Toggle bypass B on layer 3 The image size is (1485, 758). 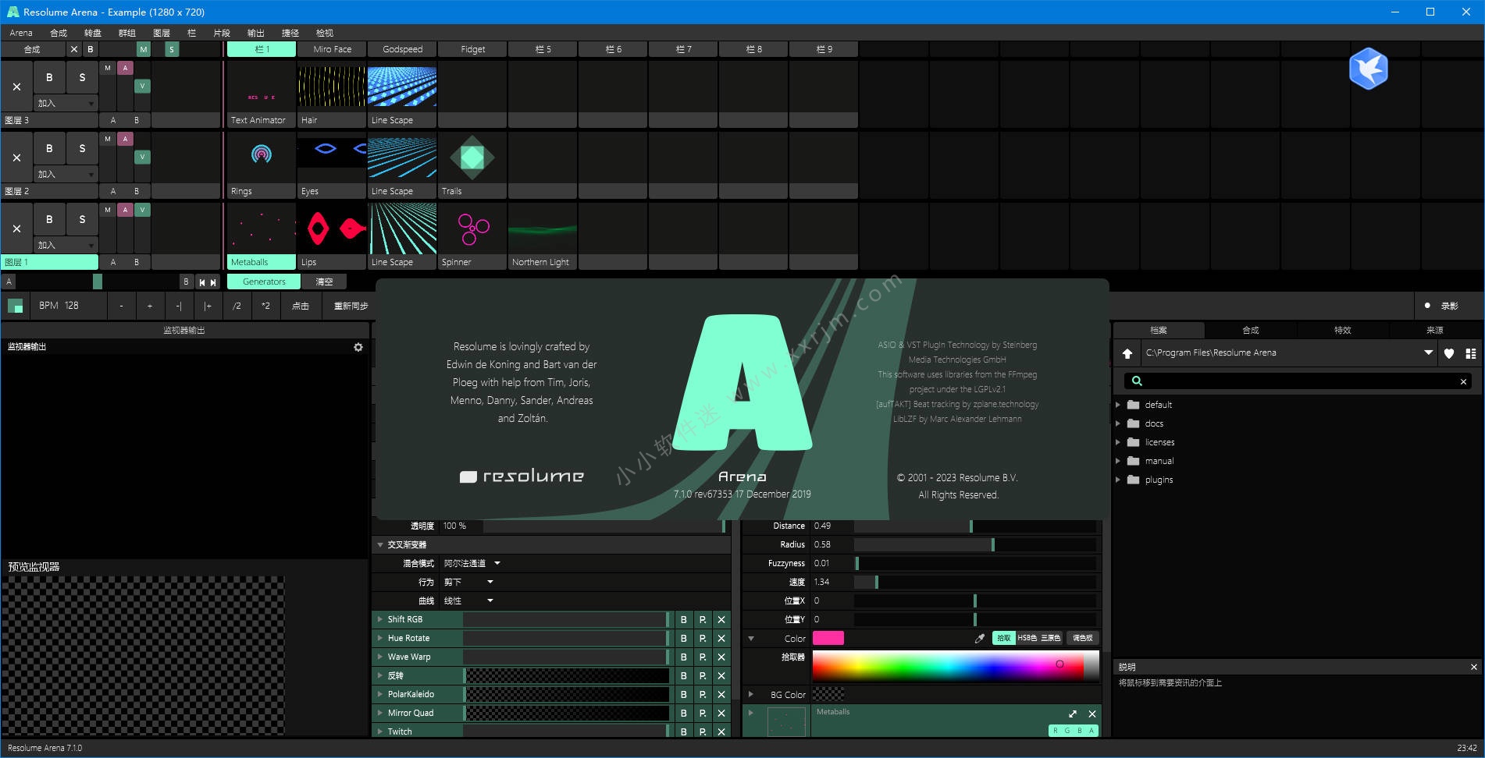tap(49, 78)
